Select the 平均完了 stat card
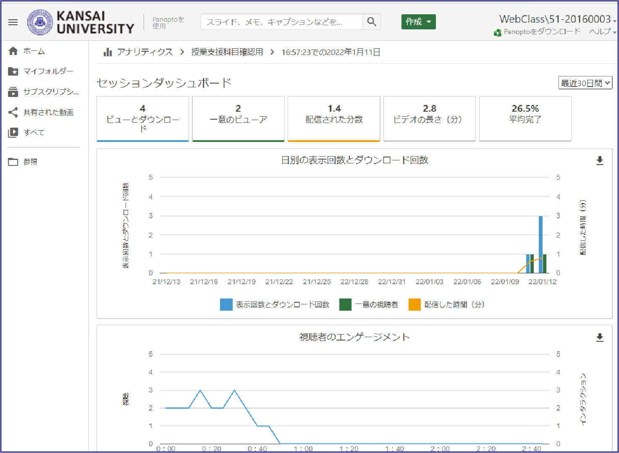The image size is (619, 453). (x=525, y=118)
